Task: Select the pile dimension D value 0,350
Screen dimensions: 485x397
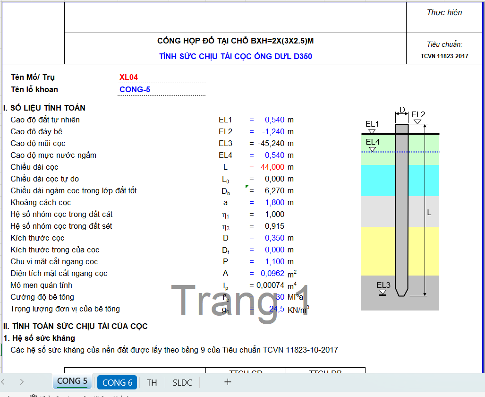Action: pos(275,238)
